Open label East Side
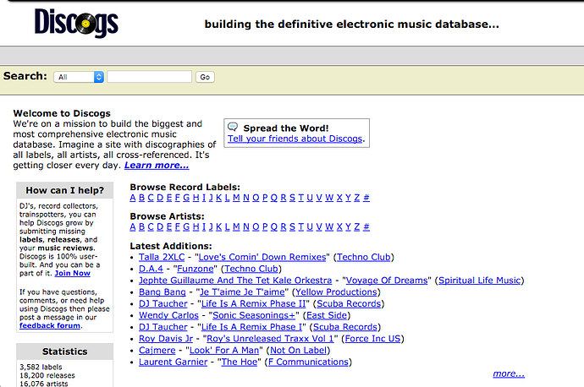 pos(327,315)
